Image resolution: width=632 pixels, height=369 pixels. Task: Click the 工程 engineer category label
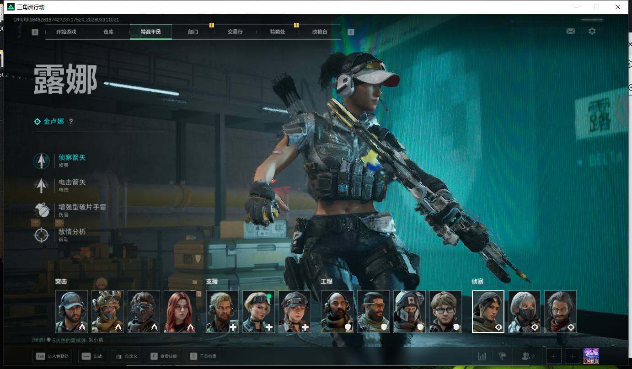tap(327, 281)
